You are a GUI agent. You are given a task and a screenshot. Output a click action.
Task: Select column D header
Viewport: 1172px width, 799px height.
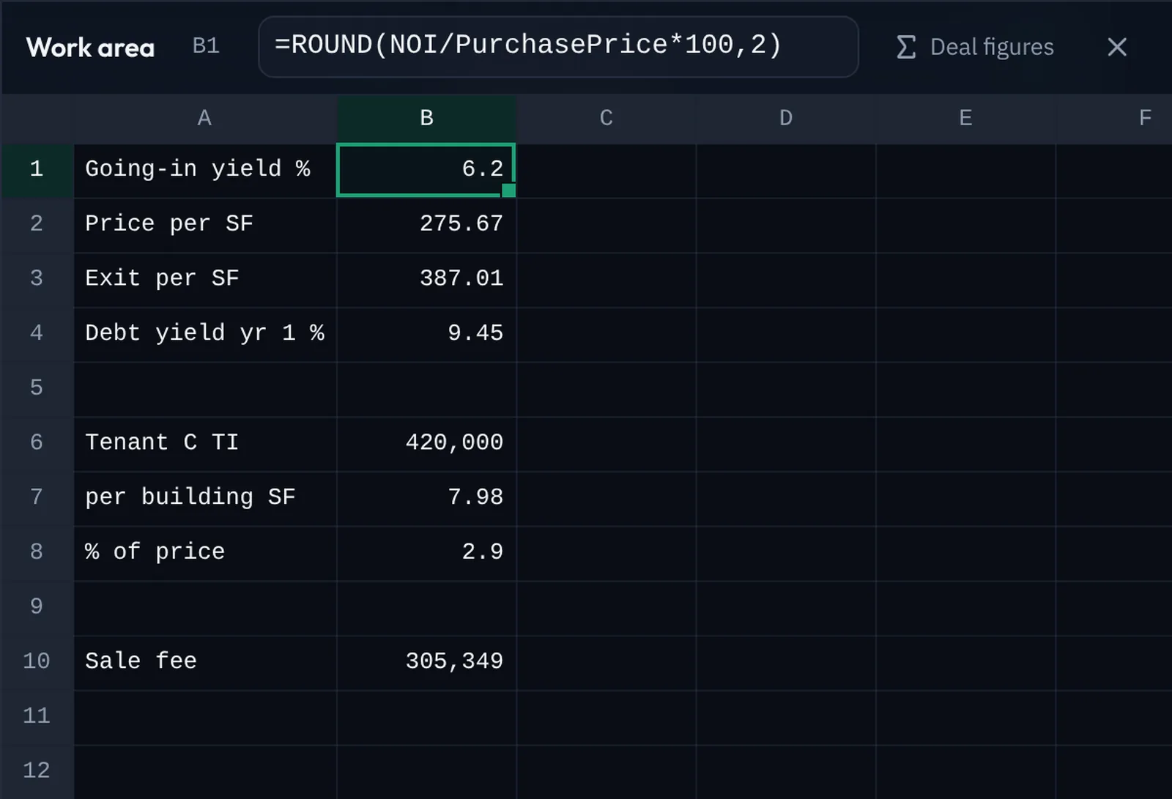[786, 118]
